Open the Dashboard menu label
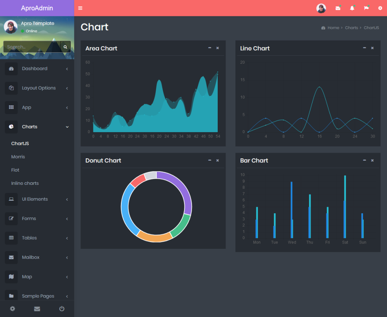 click(x=34, y=69)
